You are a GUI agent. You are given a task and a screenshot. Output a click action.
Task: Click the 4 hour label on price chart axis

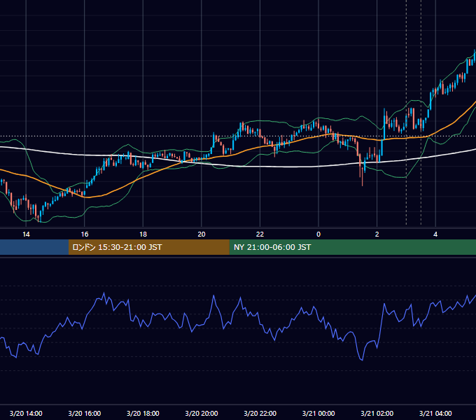click(x=435, y=234)
